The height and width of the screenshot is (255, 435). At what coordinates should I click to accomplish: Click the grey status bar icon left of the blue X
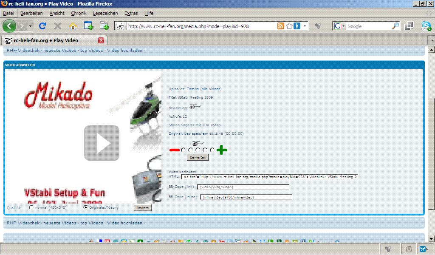[x=409, y=249]
